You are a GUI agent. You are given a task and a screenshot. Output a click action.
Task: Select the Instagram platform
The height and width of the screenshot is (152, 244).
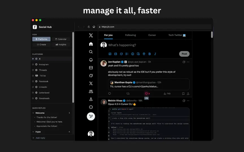51,64
